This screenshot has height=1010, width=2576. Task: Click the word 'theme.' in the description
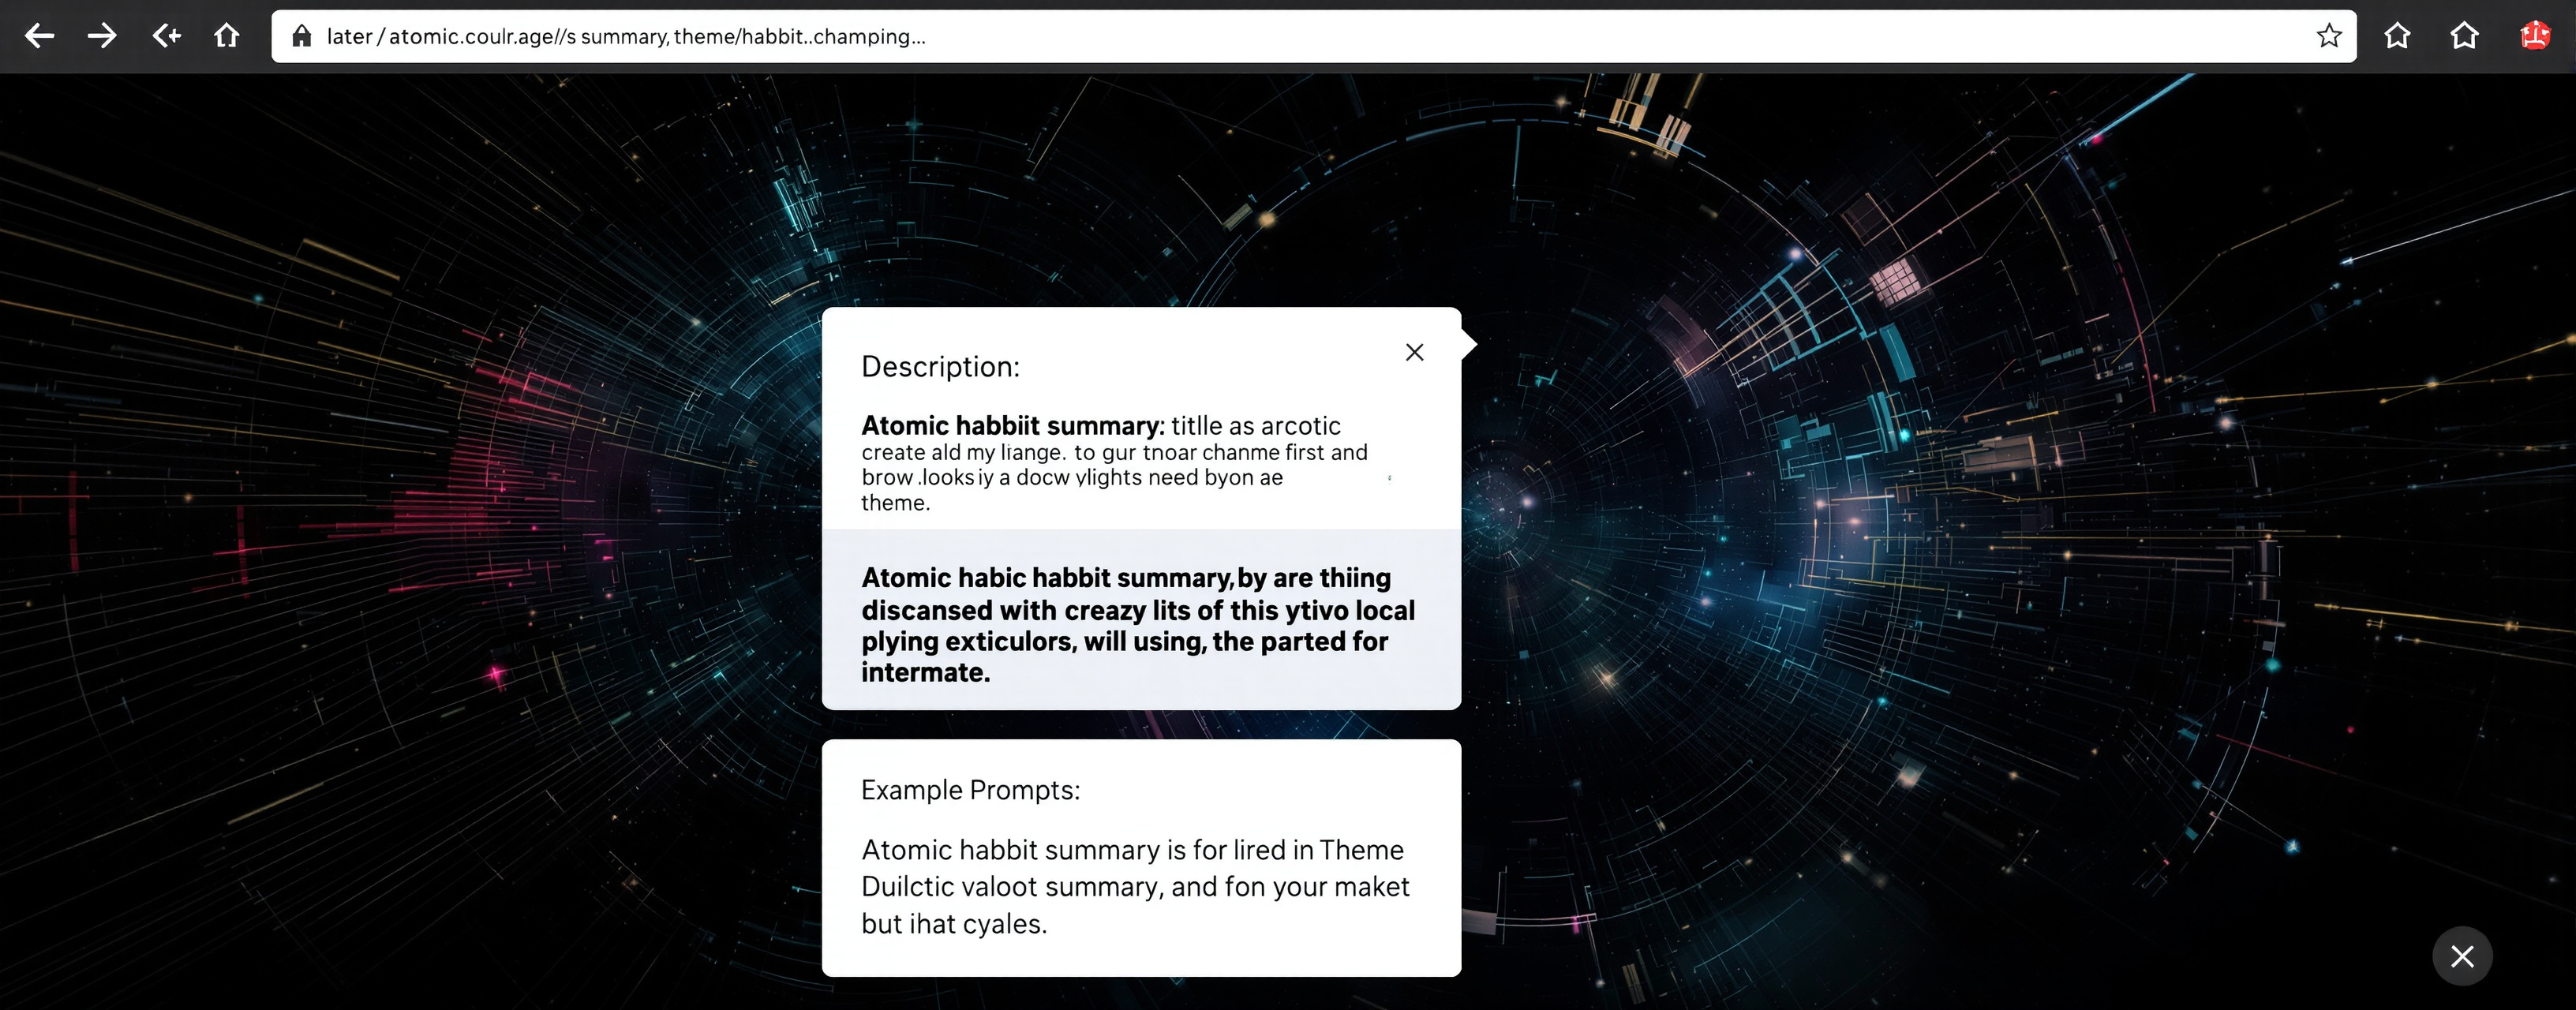pos(895,503)
